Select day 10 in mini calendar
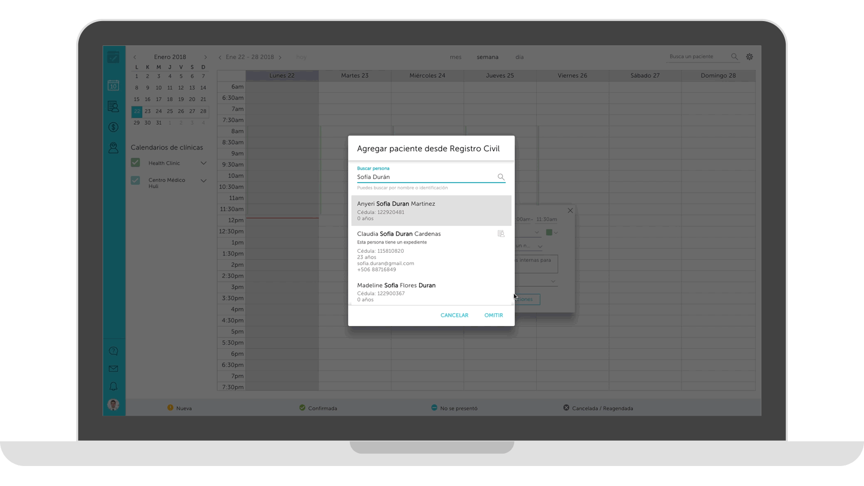864x486 pixels. coord(159,87)
